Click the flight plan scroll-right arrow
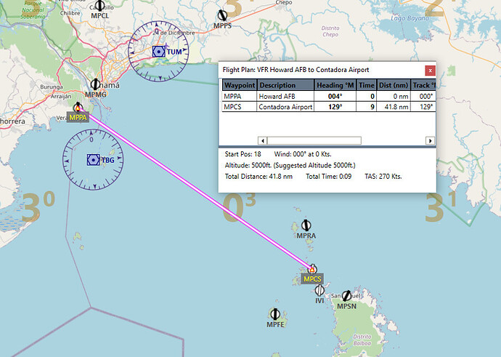This screenshot has height=357, width=501. tap(430, 140)
